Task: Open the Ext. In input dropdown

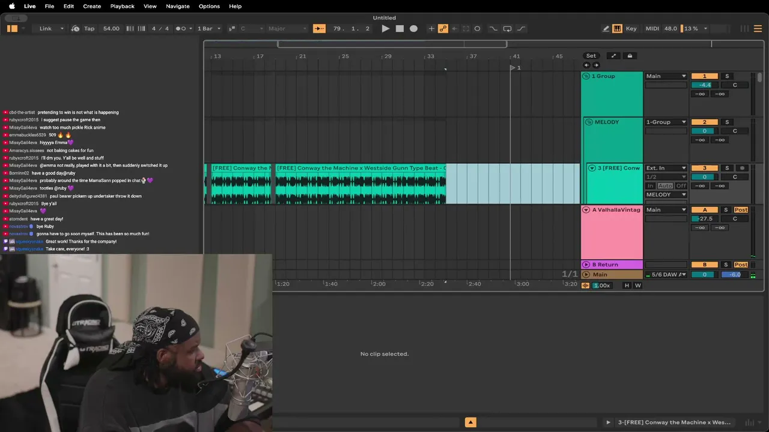Action: click(666, 168)
